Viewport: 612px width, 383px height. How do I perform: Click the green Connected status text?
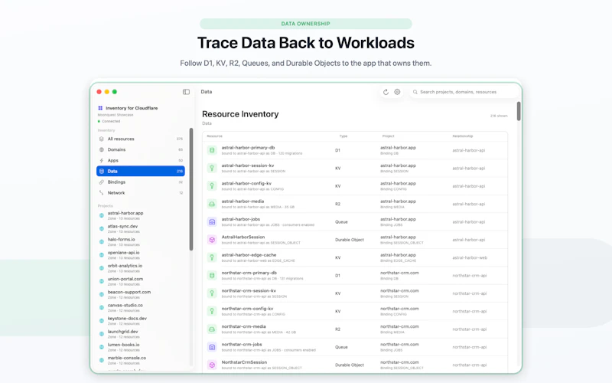point(111,121)
